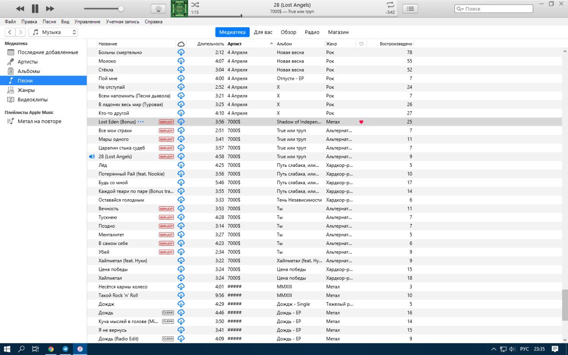This screenshot has width=568, height=355.
Task: Skip back to the previous track
Action: coord(20,8)
